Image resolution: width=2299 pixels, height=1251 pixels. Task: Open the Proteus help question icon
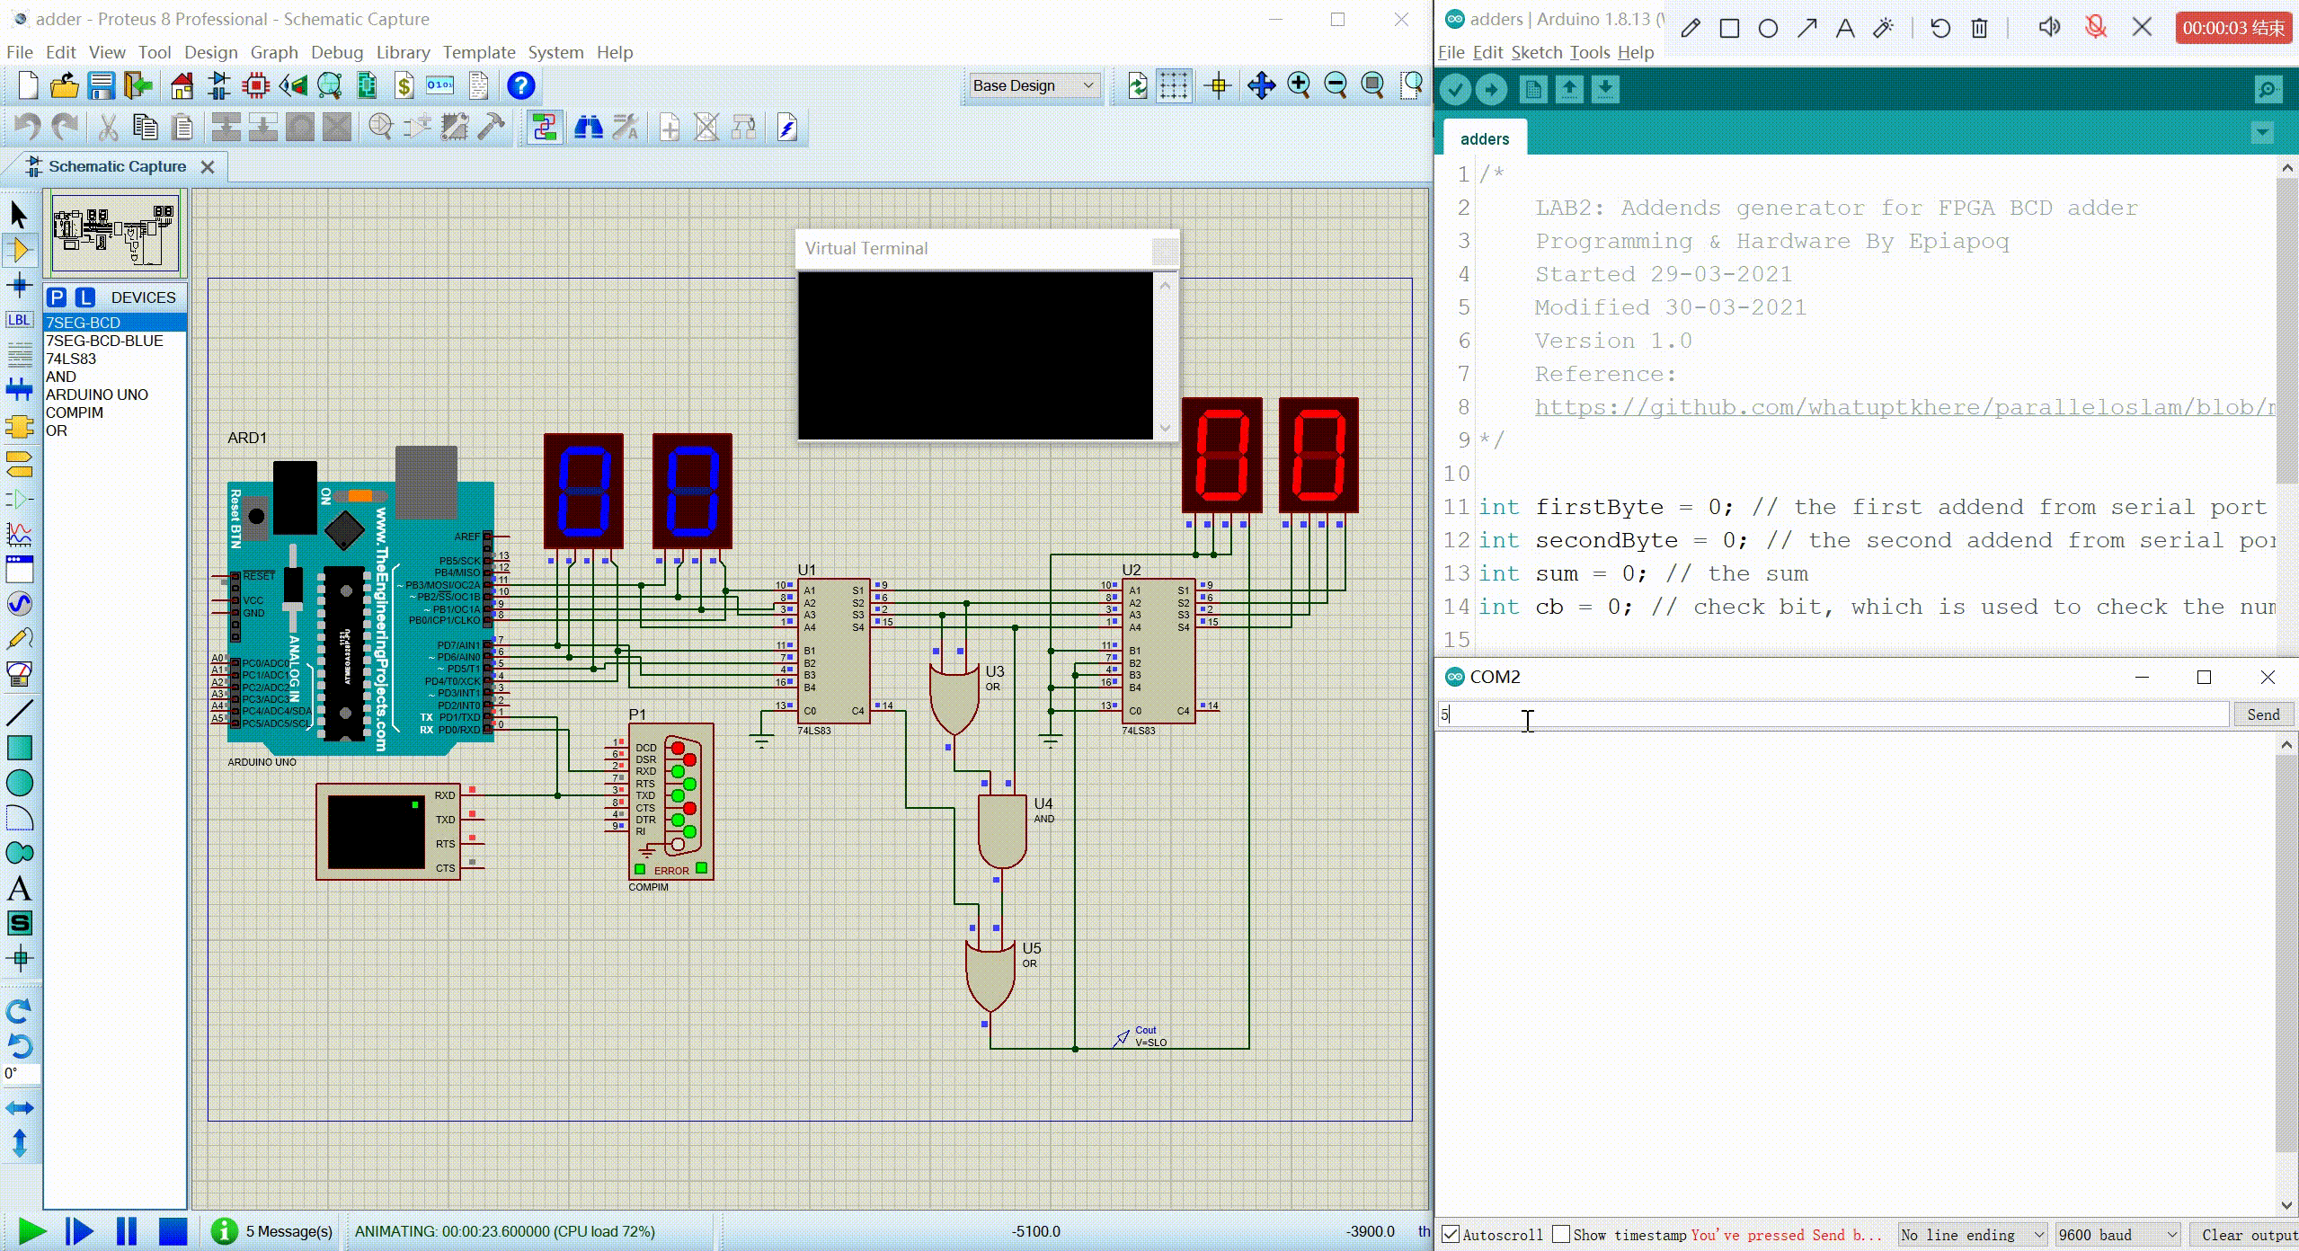coord(520,86)
